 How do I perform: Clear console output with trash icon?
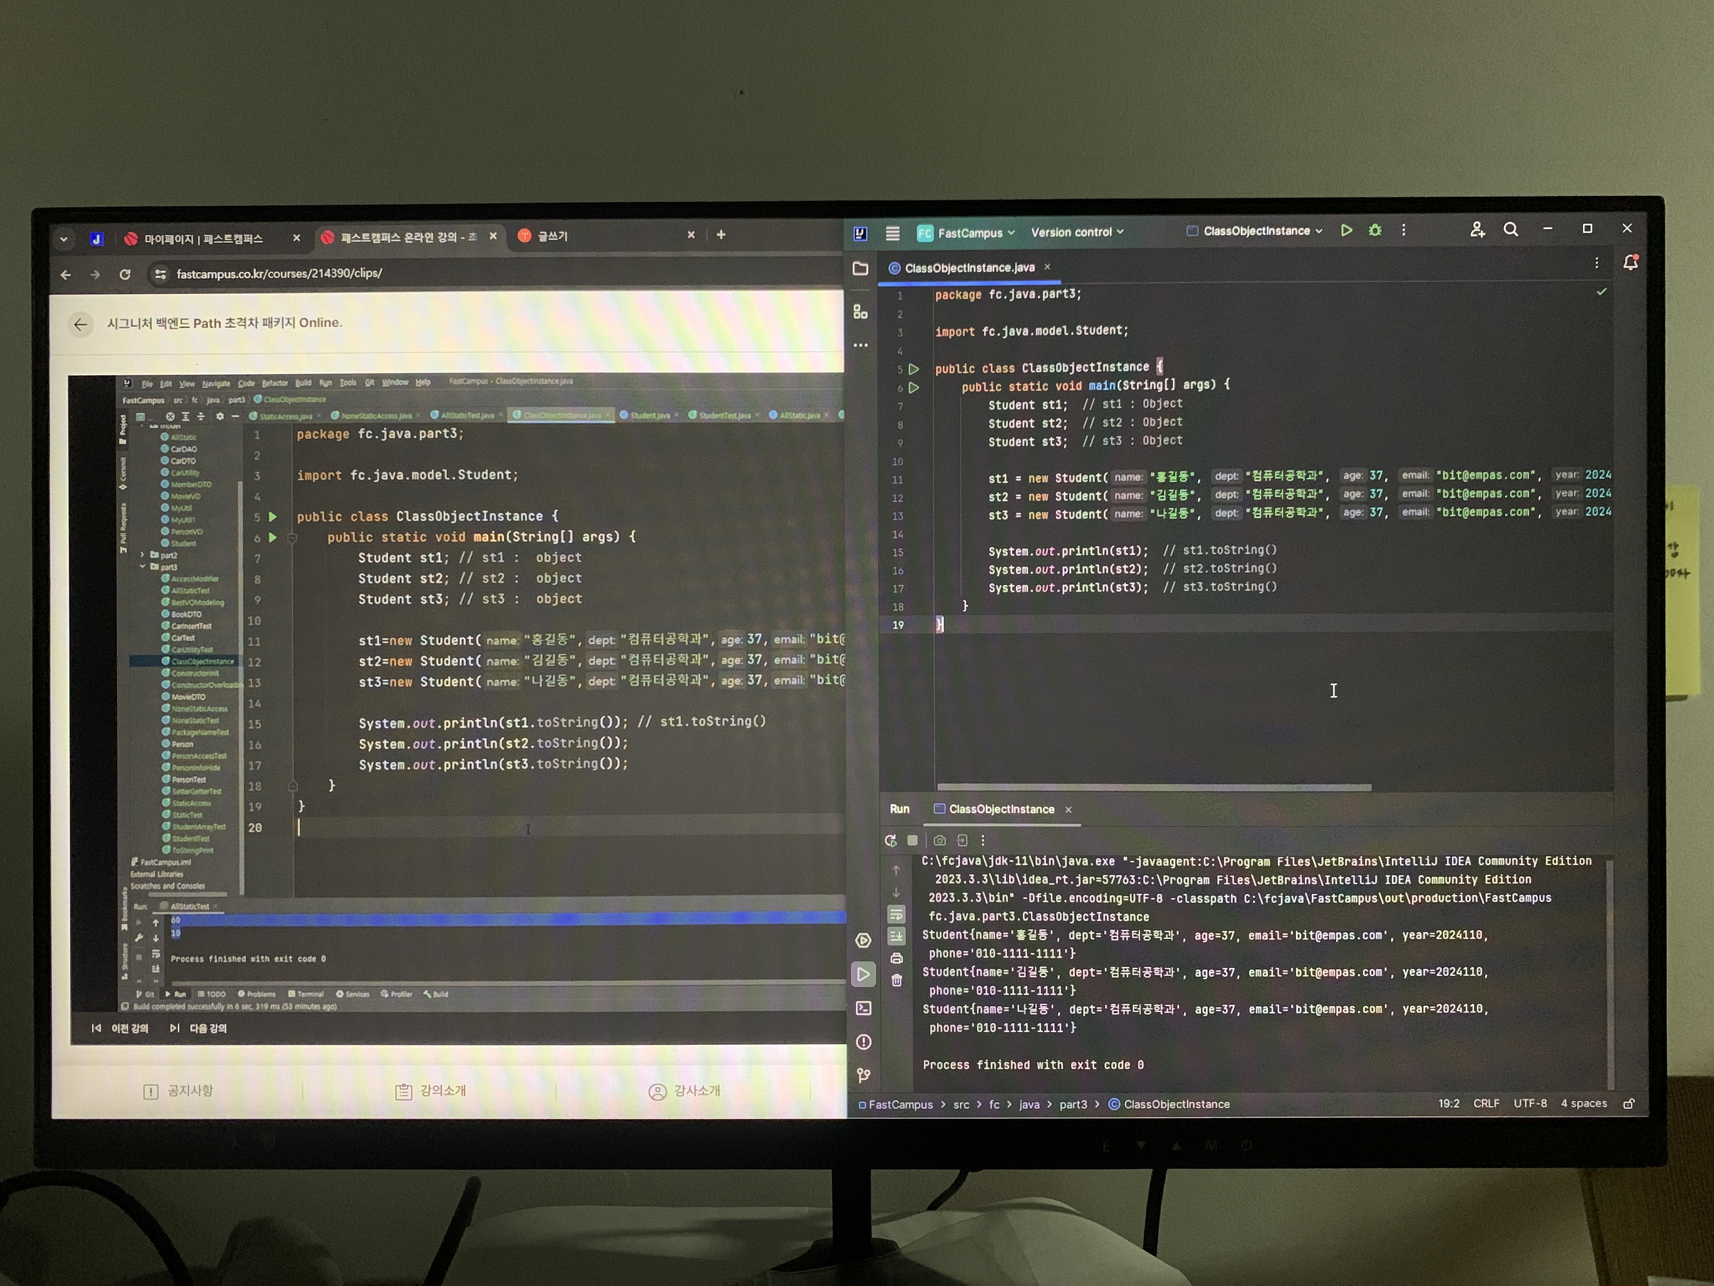click(897, 981)
